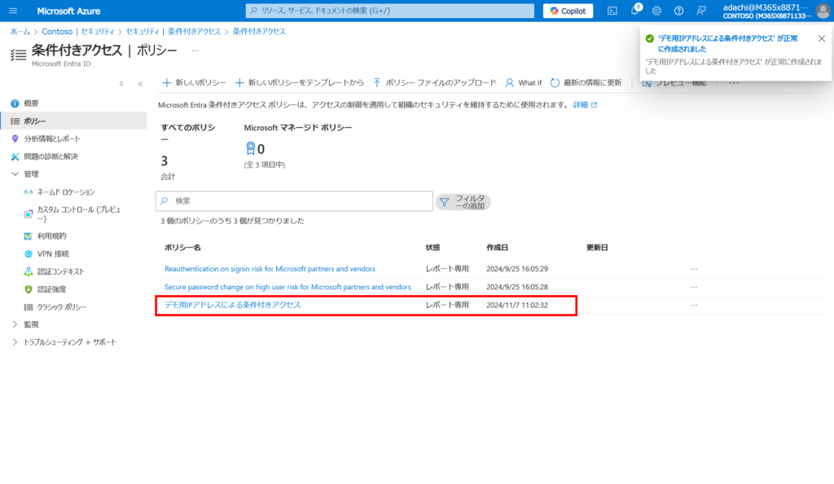Open the last 条件付きアクセス breadcrumb
The width and height of the screenshot is (834, 484).
point(258,32)
